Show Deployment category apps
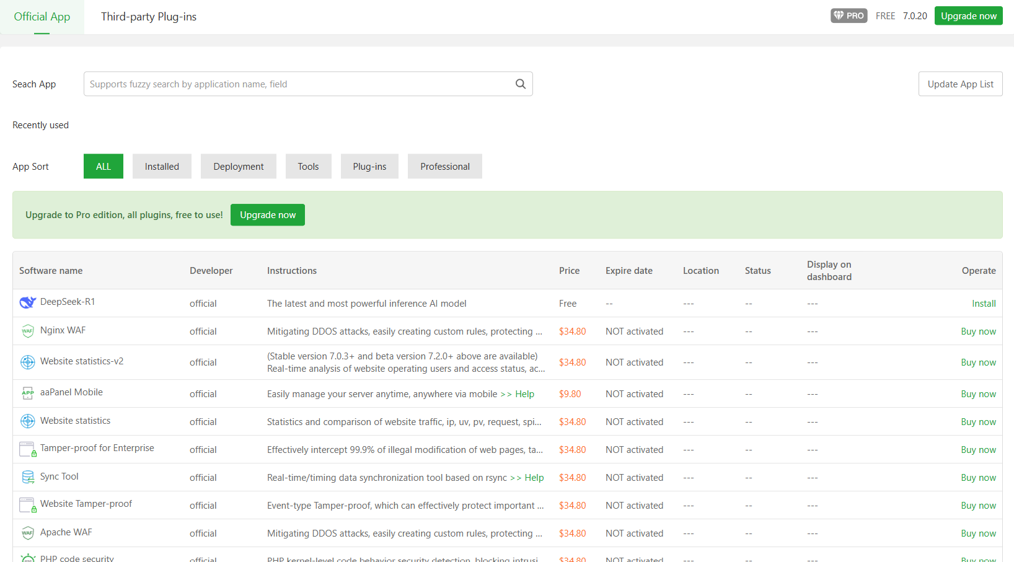The width and height of the screenshot is (1014, 562). pos(238,167)
